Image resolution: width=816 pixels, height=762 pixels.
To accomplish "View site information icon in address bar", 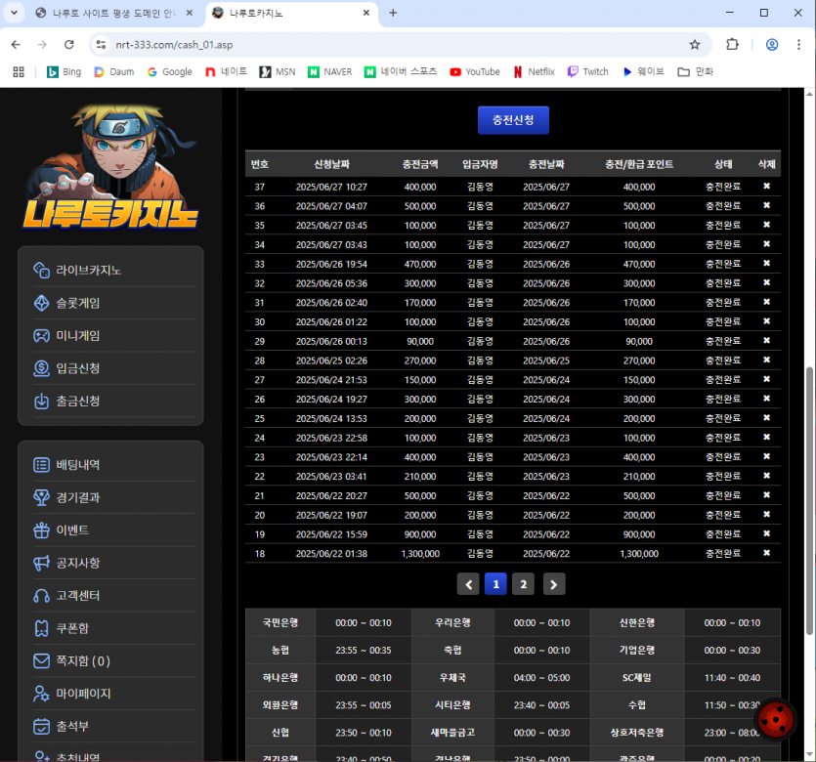I will point(101,45).
